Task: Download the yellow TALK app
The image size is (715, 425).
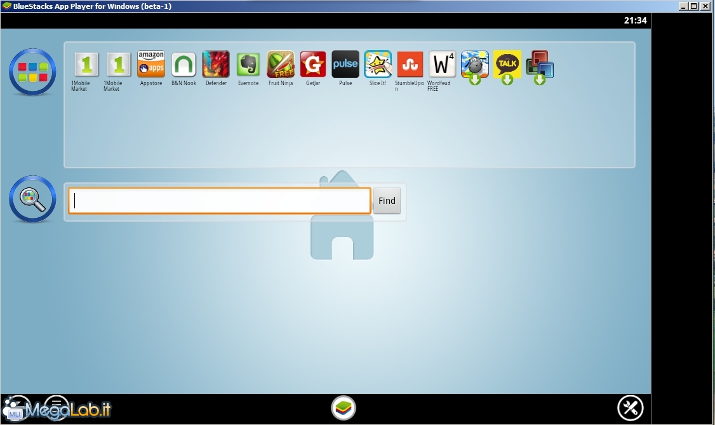Action: (x=507, y=67)
